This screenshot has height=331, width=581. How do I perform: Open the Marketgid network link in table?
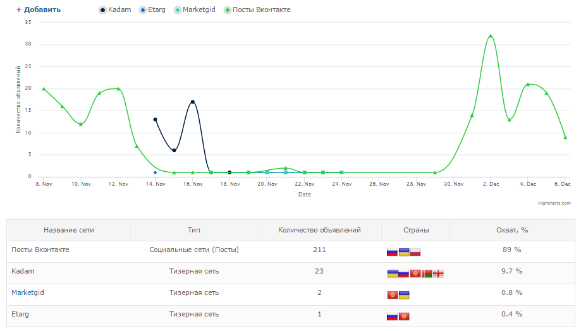(28, 292)
